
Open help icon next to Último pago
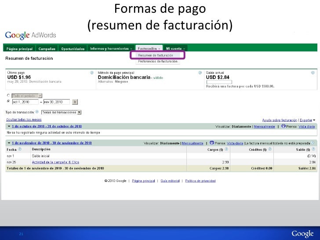click(92, 73)
